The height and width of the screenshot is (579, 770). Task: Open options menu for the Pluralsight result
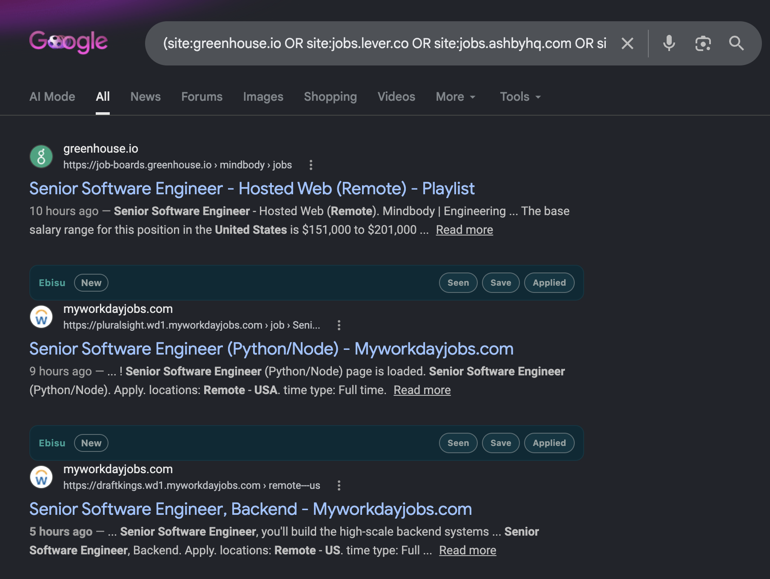(339, 325)
